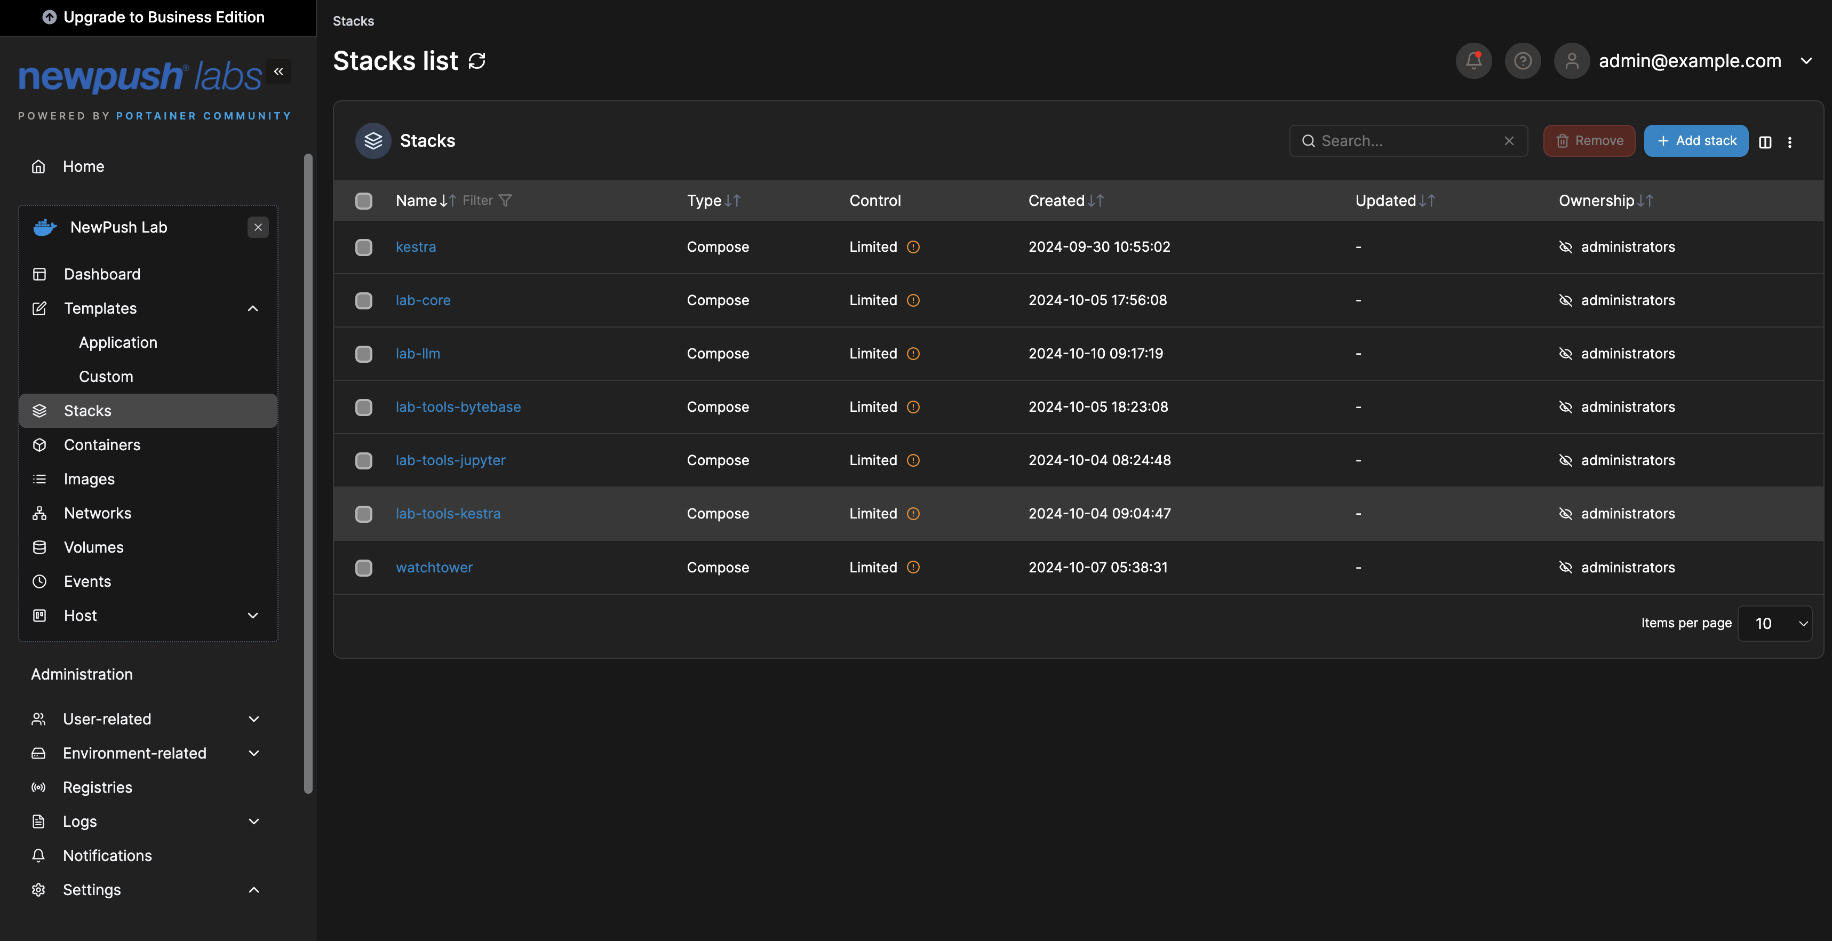This screenshot has height=941, width=1832.
Task: Click the NewPush Lab docker whale icon
Action: coord(45,228)
